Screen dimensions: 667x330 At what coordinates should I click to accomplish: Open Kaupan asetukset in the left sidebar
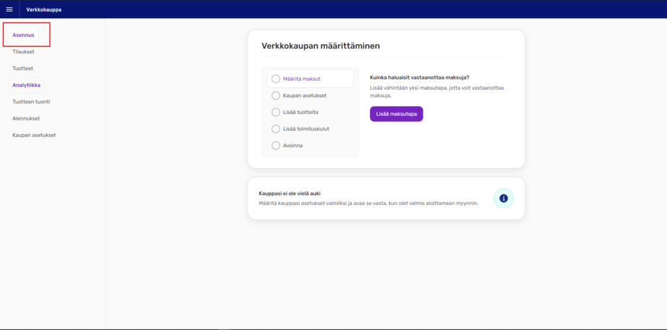34,135
